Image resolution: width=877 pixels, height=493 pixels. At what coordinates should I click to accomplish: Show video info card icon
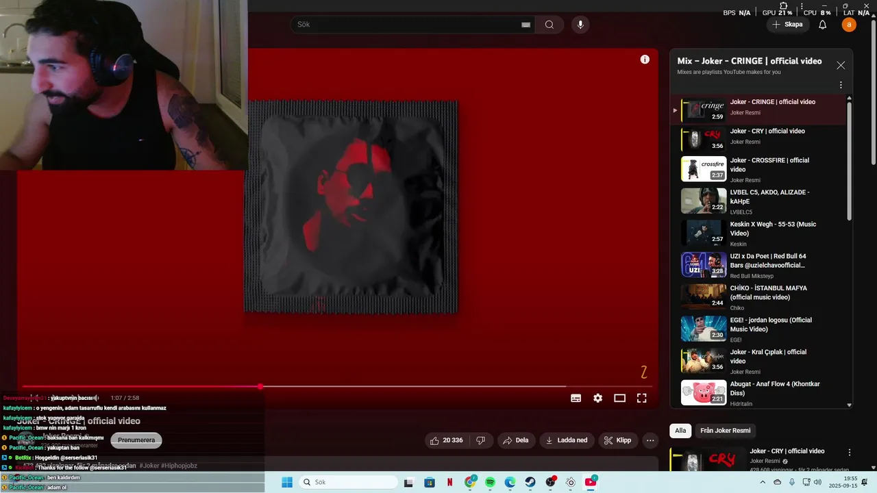point(645,60)
